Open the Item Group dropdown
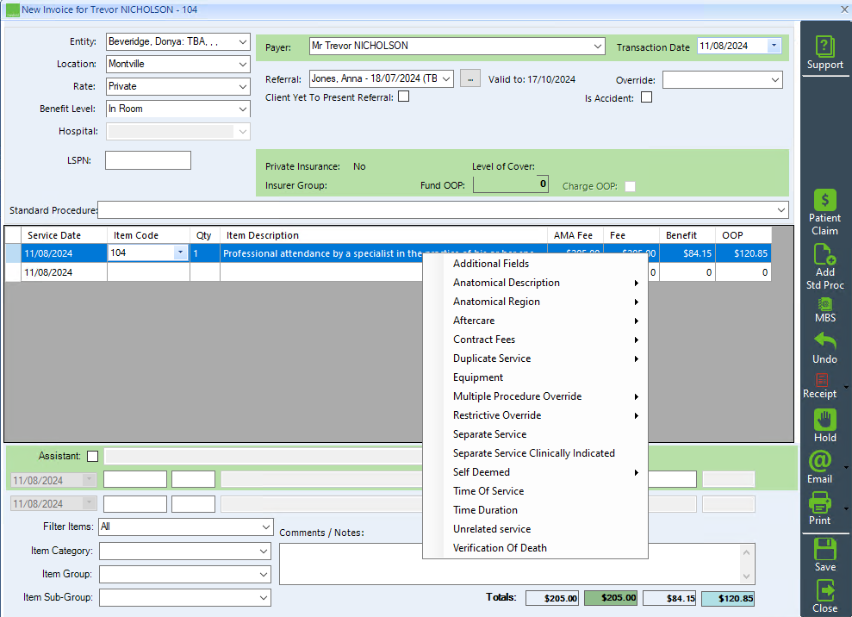 tap(264, 575)
